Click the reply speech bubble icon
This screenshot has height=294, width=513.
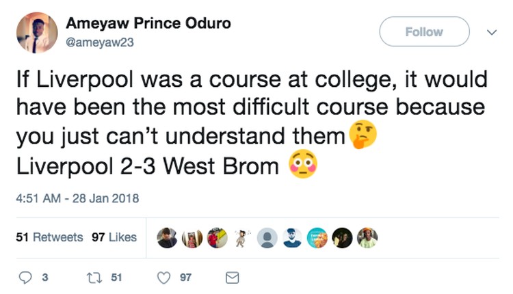point(27,278)
